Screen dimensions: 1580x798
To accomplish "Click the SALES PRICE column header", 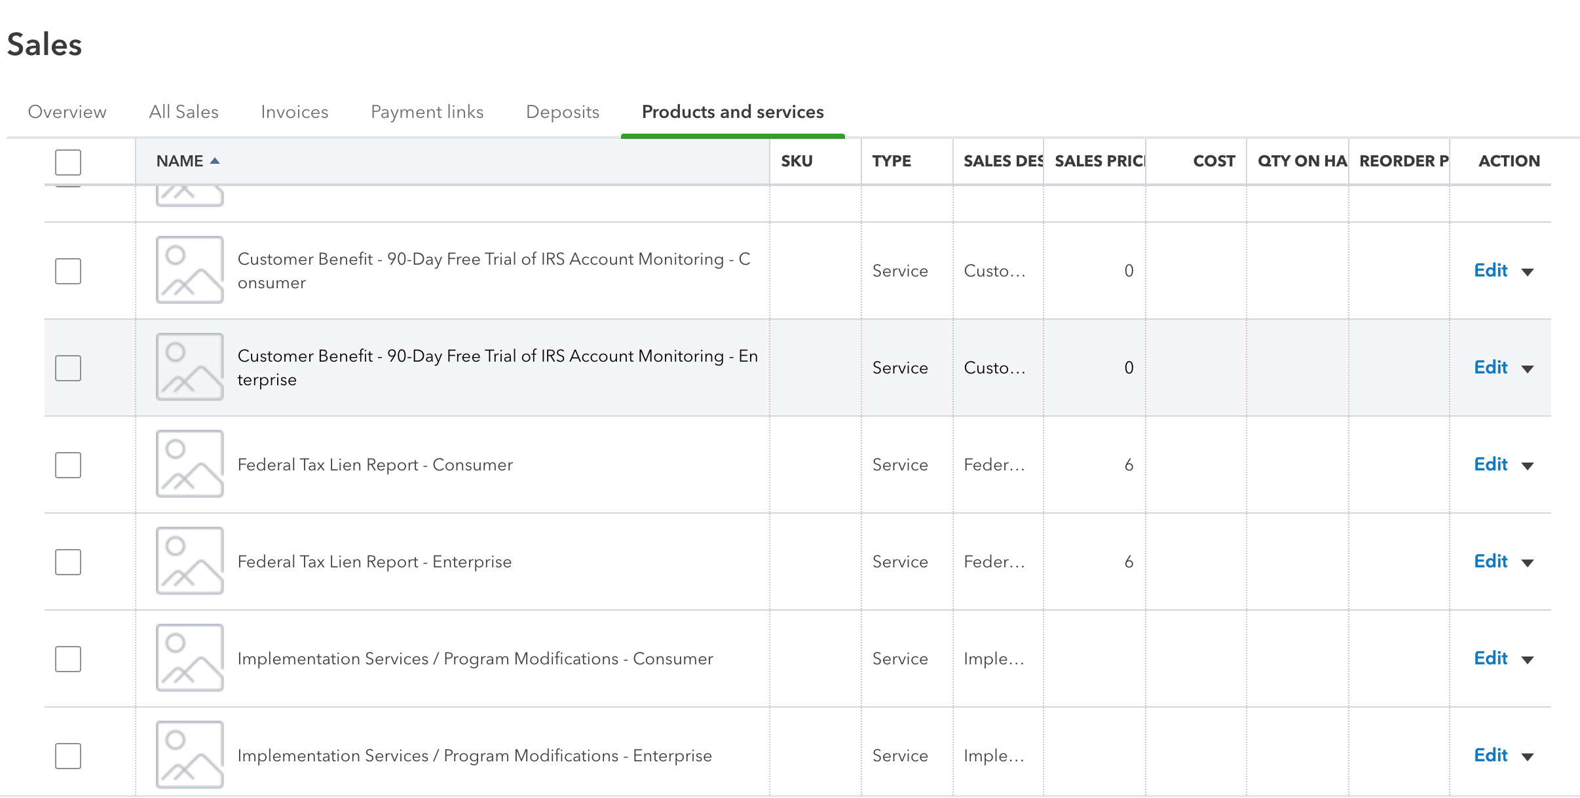I will click(1099, 161).
